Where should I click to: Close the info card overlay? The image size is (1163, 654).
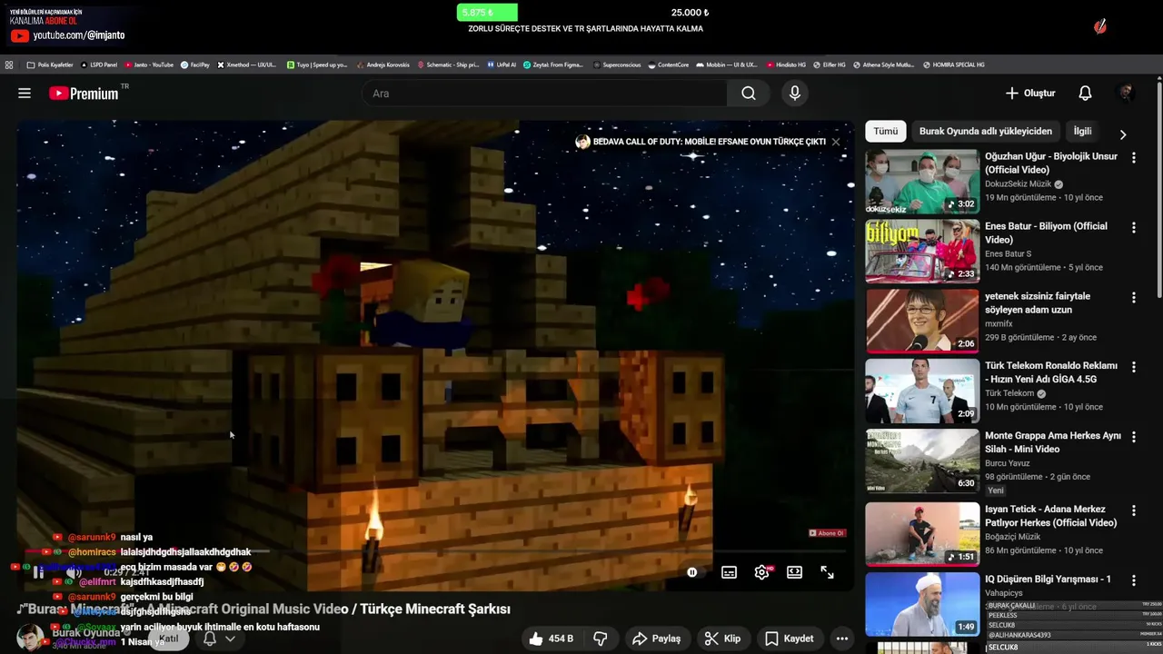pyautogui.click(x=836, y=142)
